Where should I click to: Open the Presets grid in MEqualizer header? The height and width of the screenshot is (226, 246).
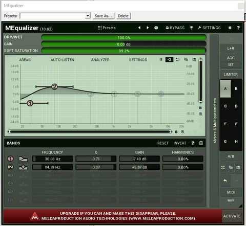[x=107, y=28]
